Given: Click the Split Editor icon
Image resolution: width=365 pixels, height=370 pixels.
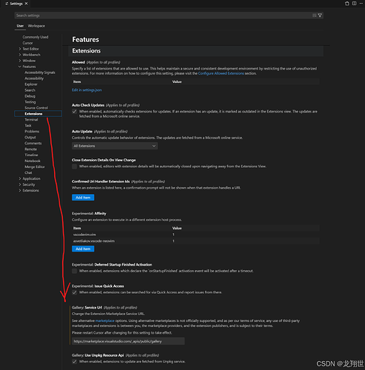Looking at the screenshot, I should [x=354, y=4].
